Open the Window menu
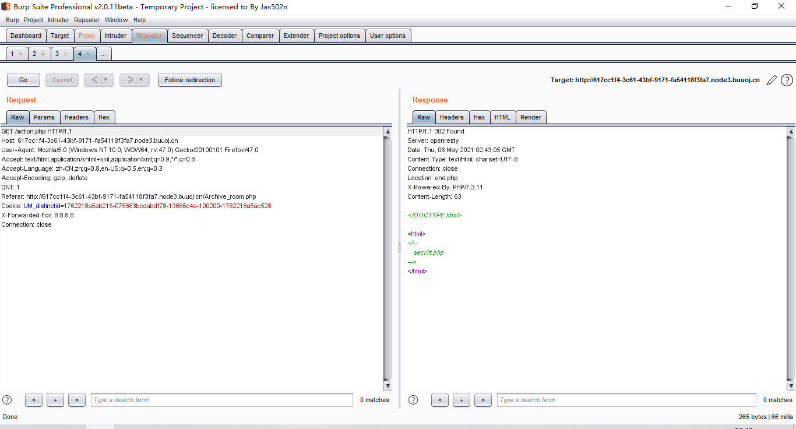The width and height of the screenshot is (796, 429). 116,20
